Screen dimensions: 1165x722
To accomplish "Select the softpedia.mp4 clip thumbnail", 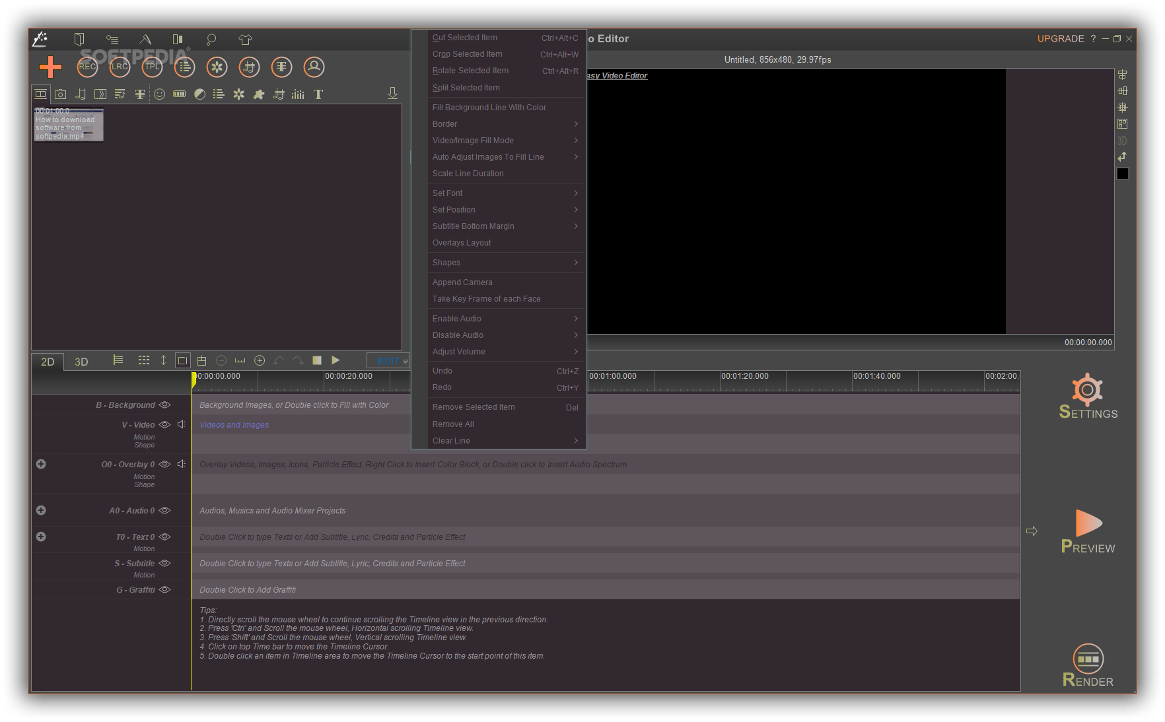I will coord(69,124).
